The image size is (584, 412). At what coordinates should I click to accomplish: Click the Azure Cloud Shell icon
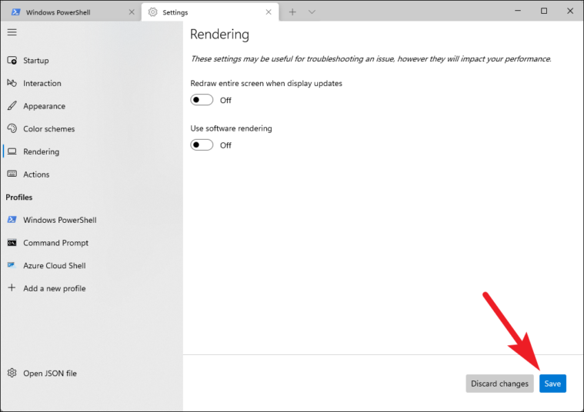pyautogui.click(x=12, y=265)
